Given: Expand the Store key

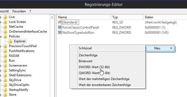Looking at the screenshot, I should point(1,95).
